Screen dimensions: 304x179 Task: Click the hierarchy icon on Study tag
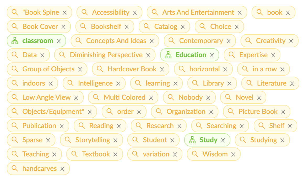click(x=192, y=140)
